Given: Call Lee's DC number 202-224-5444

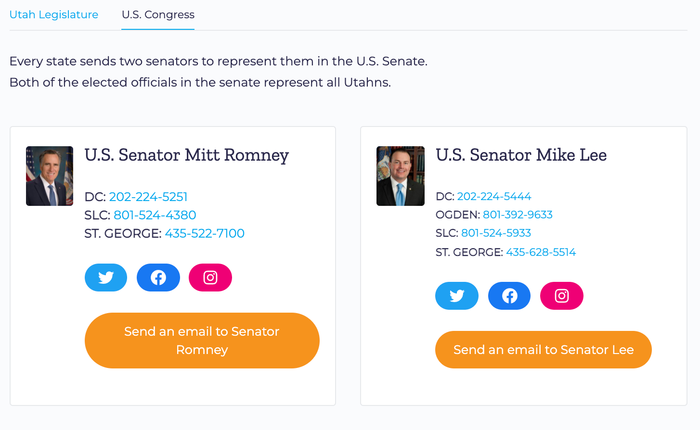Looking at the screenshot, I should pos(494,196).
